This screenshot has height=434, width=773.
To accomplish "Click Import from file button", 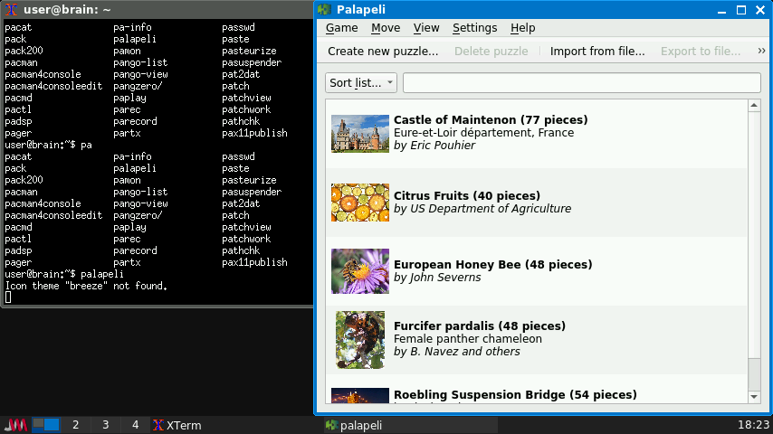I will [x=596, y=52].
